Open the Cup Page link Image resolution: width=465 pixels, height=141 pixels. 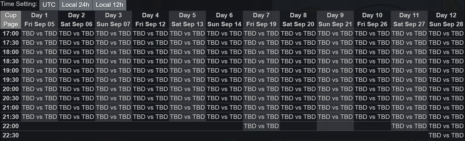[x=11, y=20]
